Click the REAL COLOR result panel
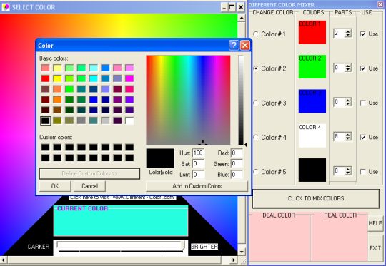Image resolution: width=386 pixels, height=266 pixels. [x=340, y=237]
